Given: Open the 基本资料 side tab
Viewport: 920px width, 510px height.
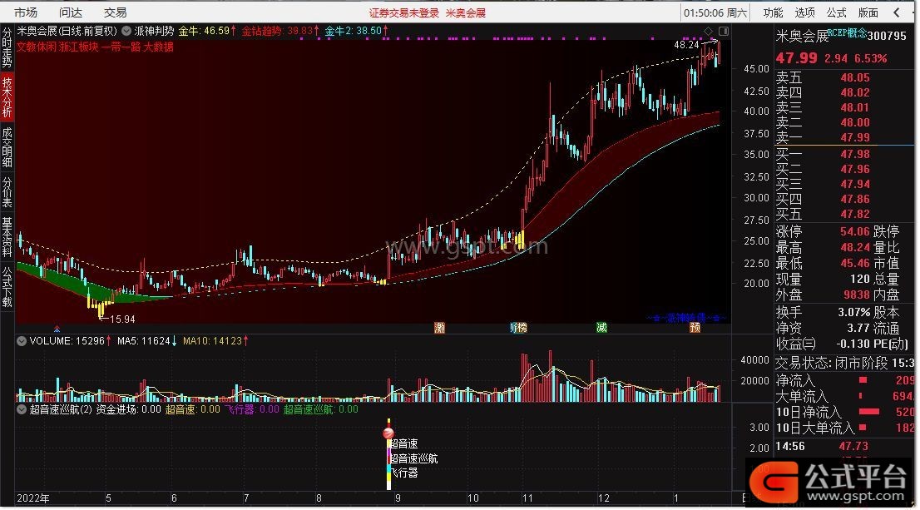Looking at the screenshot, I should [x=7, y=237].
